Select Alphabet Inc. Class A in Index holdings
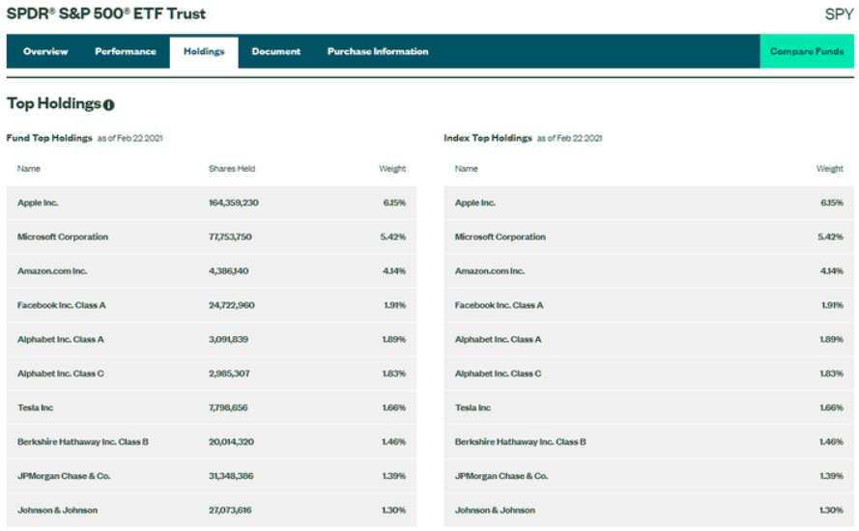 click(x=498, y=340)
